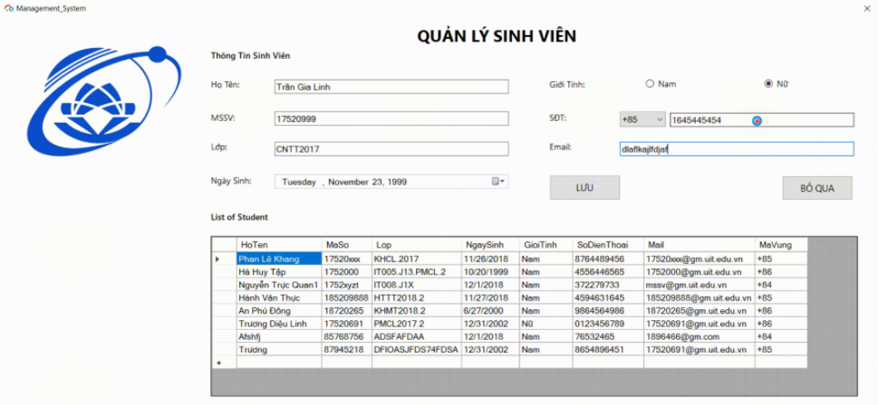Click the Họ Tên text field
This screenshot has width=879, height=405.
pyautogui.click(x=391, y=87)
